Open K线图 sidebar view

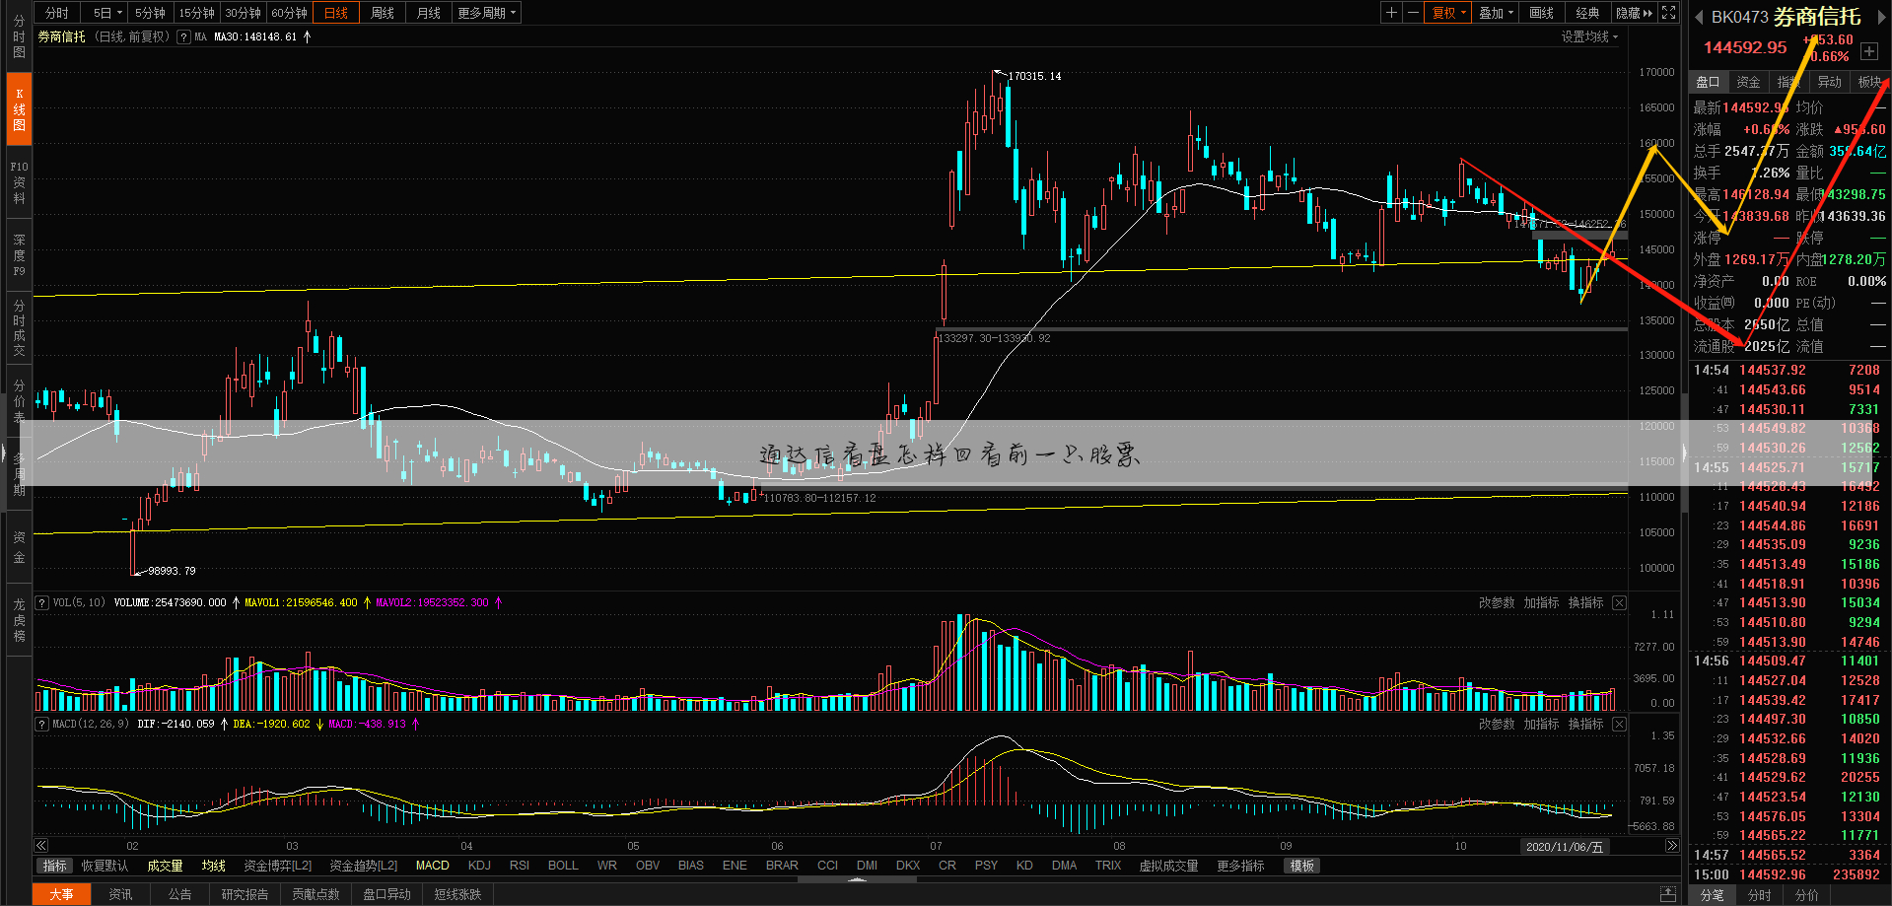pos(19,109)
